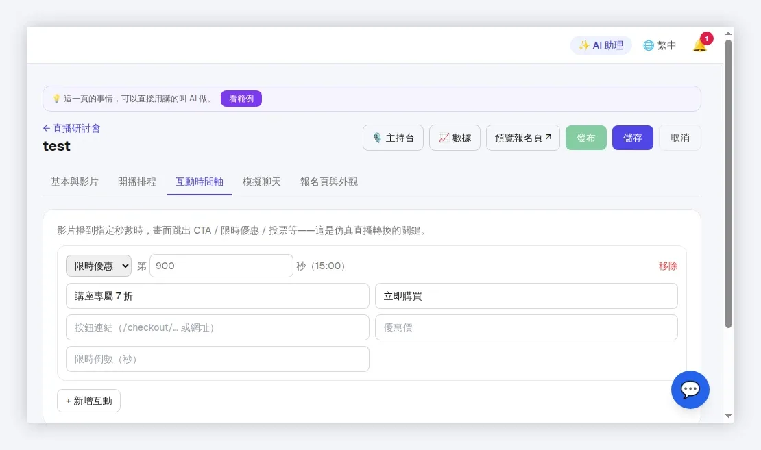Screen dimensions: 761x450
Task: Switch to the 基本與影片 tab
Action: tap(75, 182)
